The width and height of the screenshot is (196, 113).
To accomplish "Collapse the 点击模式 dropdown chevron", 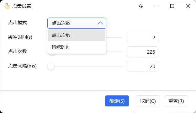I will point(100,23).
